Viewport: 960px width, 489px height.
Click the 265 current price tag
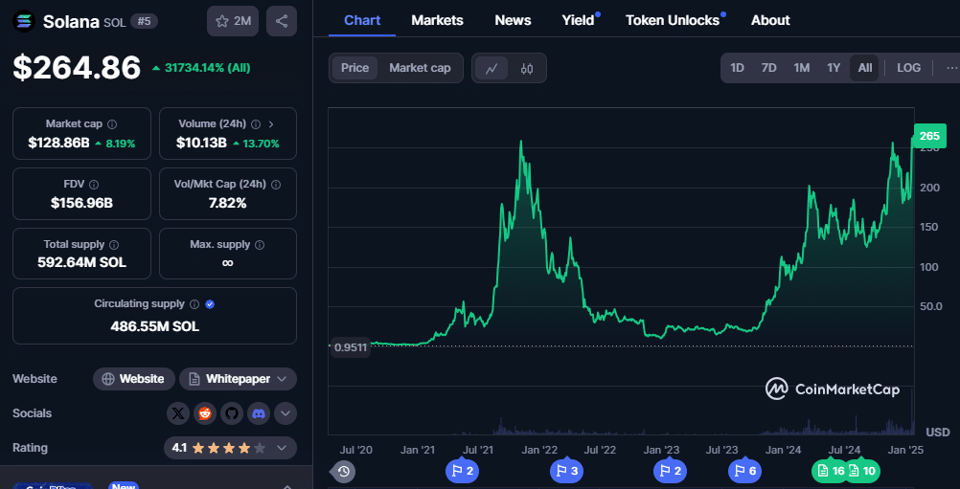point(928,136)
